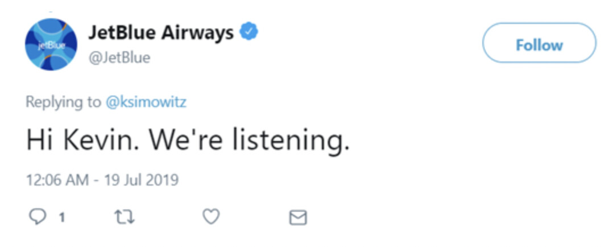Image resolution: width=612 pixels, height=247 pixels.
Task: Open the JetBlue profile avatar
Action: (x=51, y=44)
